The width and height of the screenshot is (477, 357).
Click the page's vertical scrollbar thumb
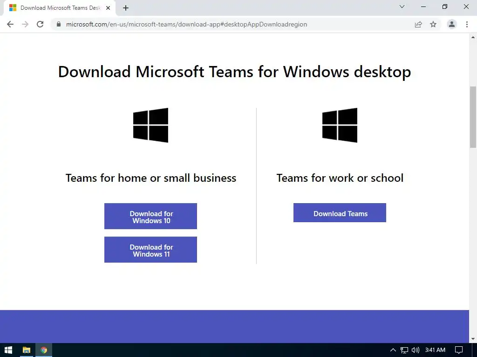click(473, 117)
